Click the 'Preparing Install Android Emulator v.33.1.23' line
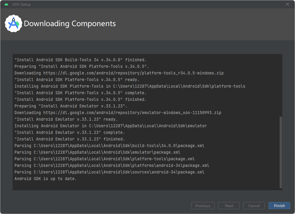The width and height of the screenshot is (295, 214). click(x=71, y=106)
